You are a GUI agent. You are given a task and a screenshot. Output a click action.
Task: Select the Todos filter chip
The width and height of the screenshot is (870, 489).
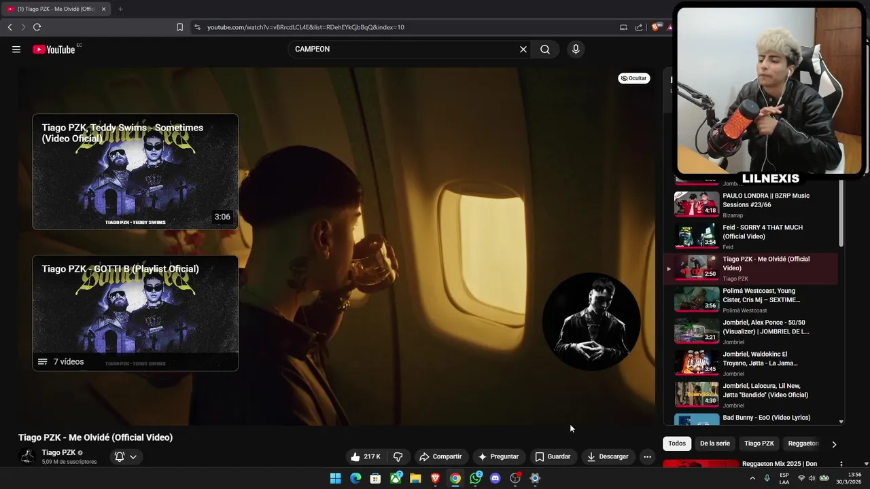coord(677,443)
